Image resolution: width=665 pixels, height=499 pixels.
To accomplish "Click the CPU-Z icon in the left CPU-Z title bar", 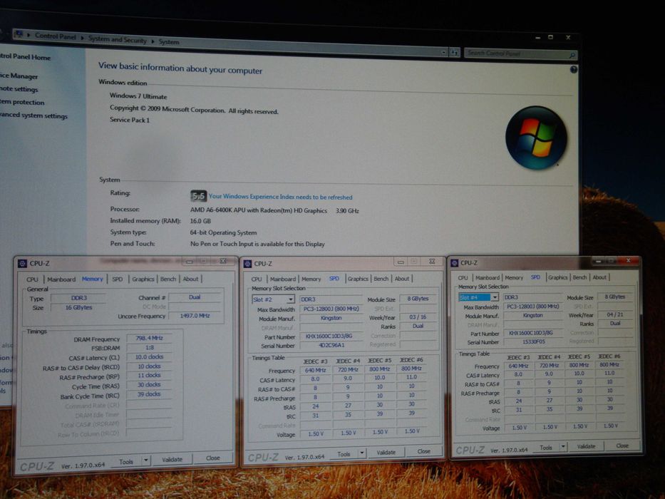I will pyautogui.click(x=22, y=264).
